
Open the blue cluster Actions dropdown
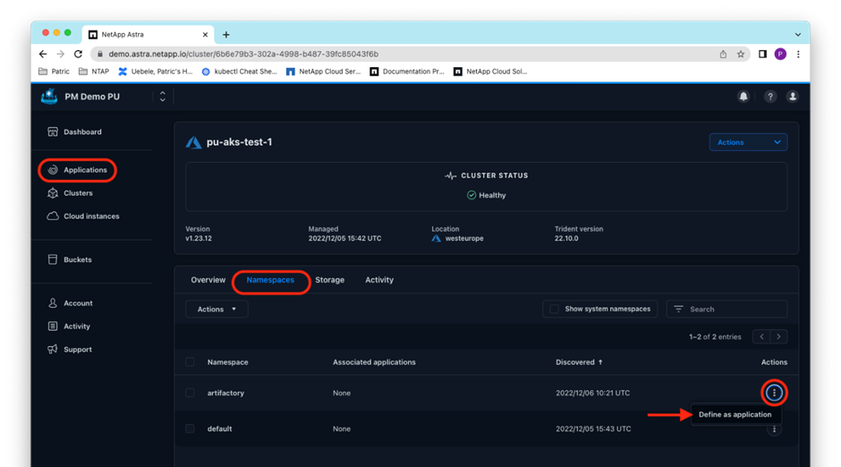point(748,142)
